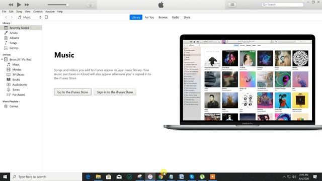Open the Mail app from the taskbar
The image size is (322, 181).
tap(119, 176)
